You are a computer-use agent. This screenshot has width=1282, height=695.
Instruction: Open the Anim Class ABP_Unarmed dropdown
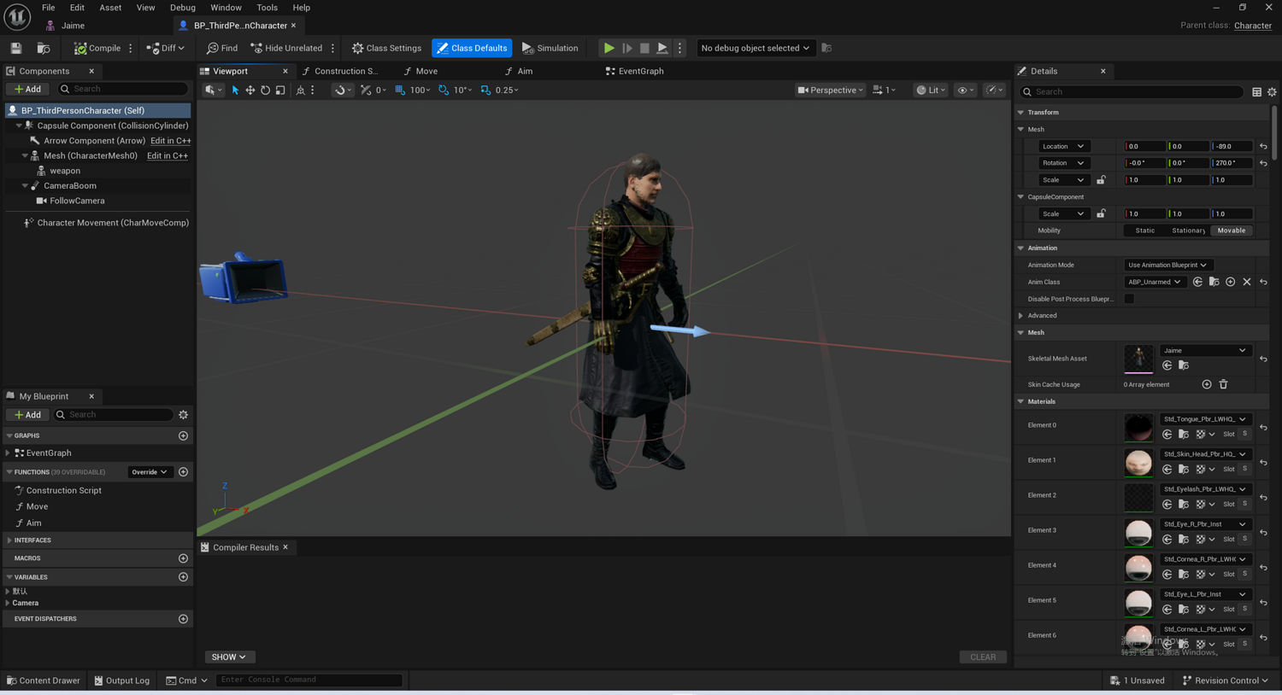[x=1155, y=282]
